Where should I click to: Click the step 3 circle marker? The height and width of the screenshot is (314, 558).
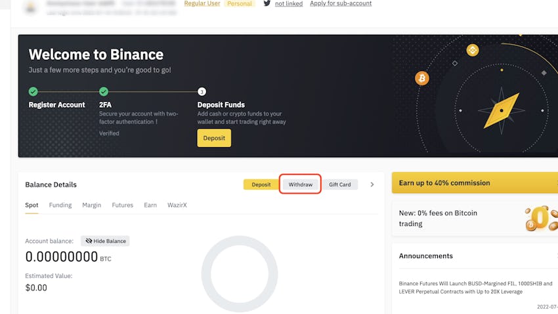202,92
